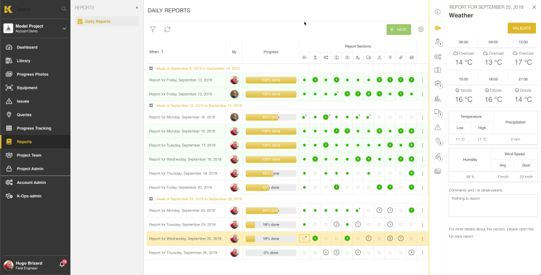Click the 0% done progress bar for September 26
This screenshot has height=275, width=541.
(x=270, y=253)
